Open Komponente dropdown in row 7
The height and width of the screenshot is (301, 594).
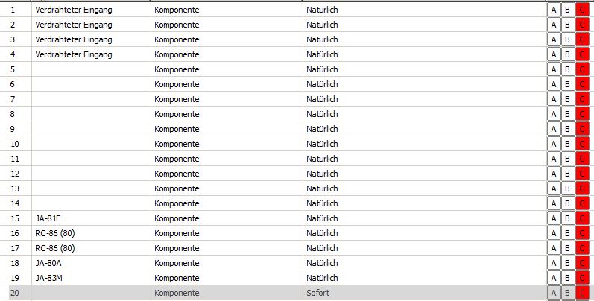pos(226,99)
